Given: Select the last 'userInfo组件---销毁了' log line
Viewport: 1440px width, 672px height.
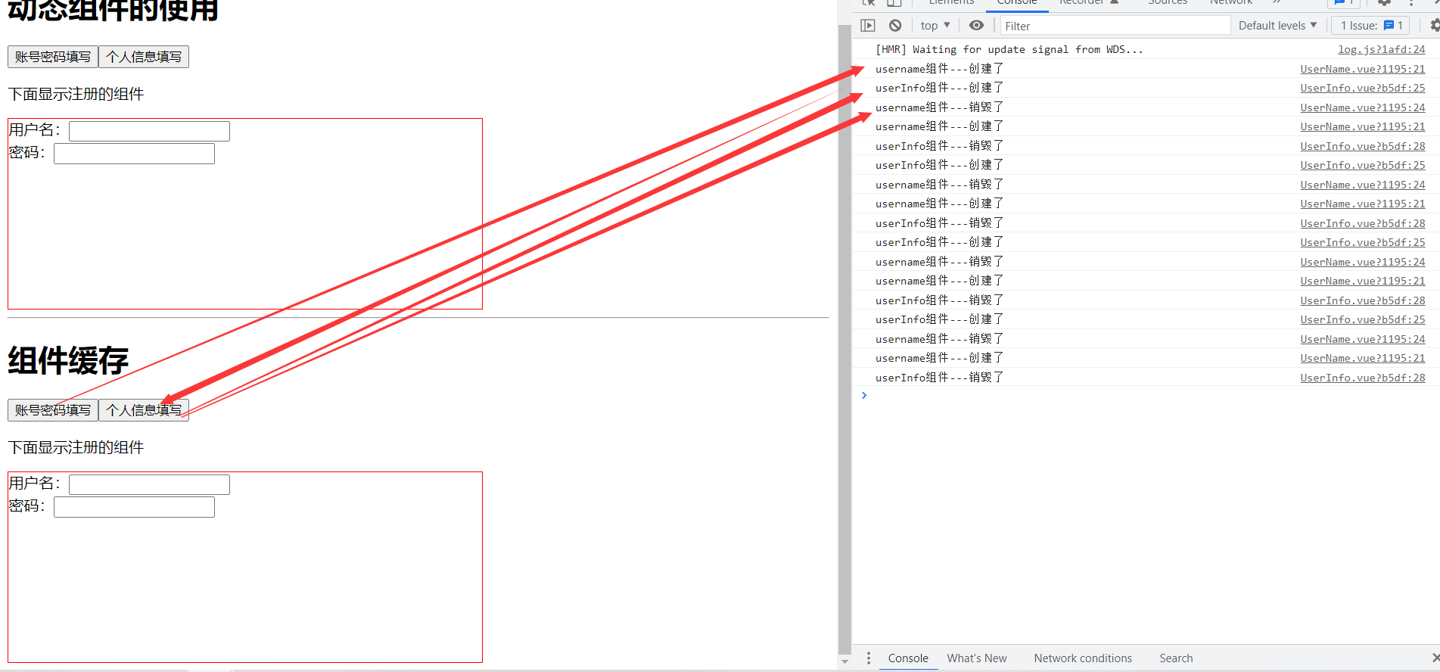Looking at the screenshot, I should pos(939,378).
